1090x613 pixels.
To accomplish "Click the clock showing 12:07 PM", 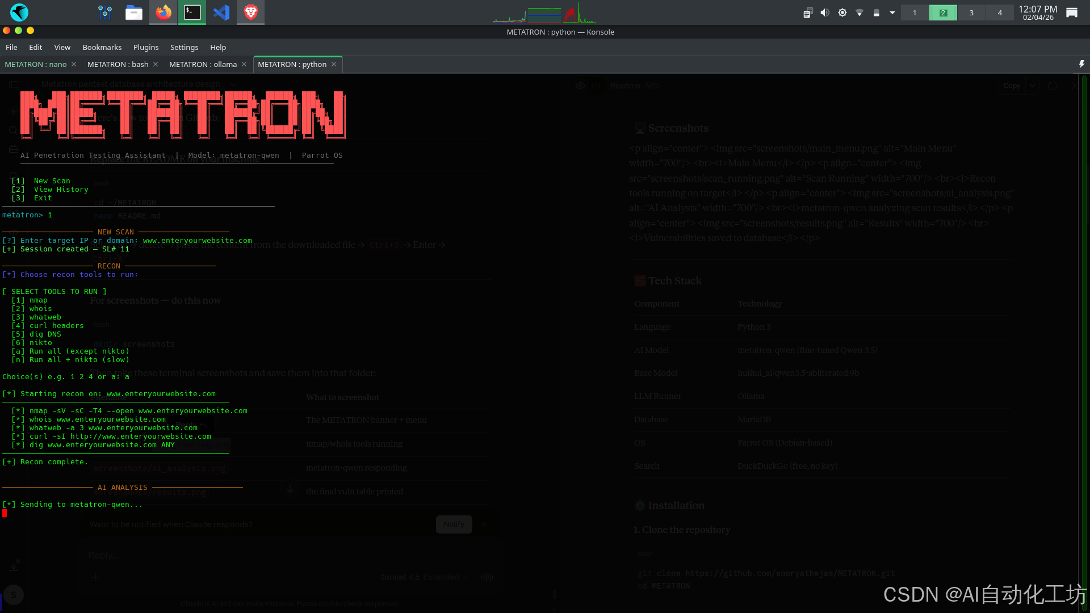I will [1037, 12].
